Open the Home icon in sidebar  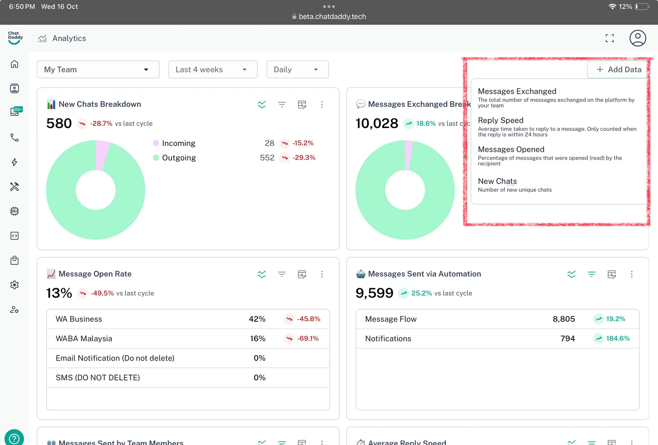14,64
